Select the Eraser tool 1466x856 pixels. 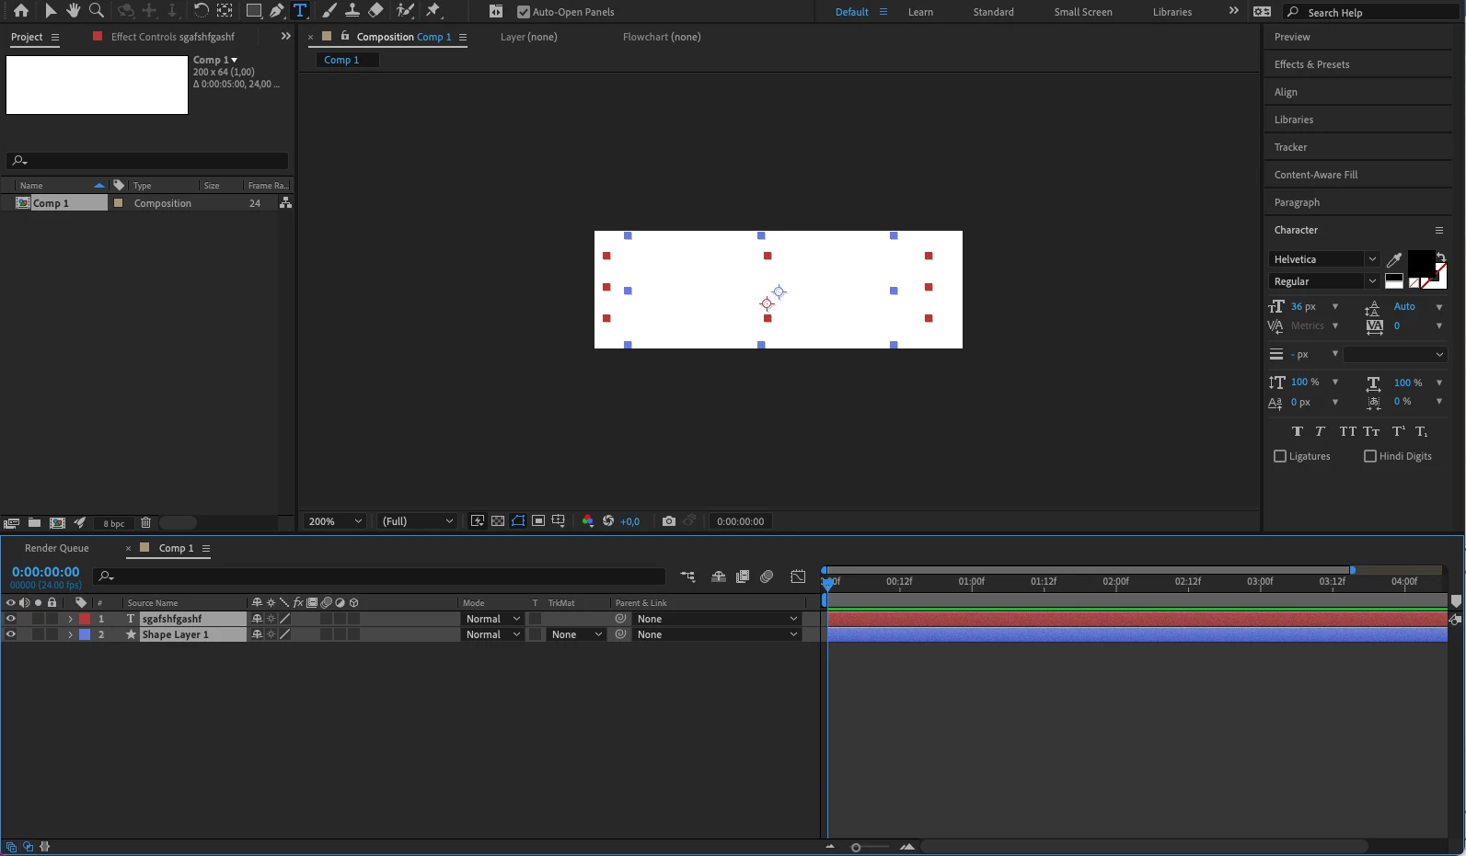tap(375, 11)
